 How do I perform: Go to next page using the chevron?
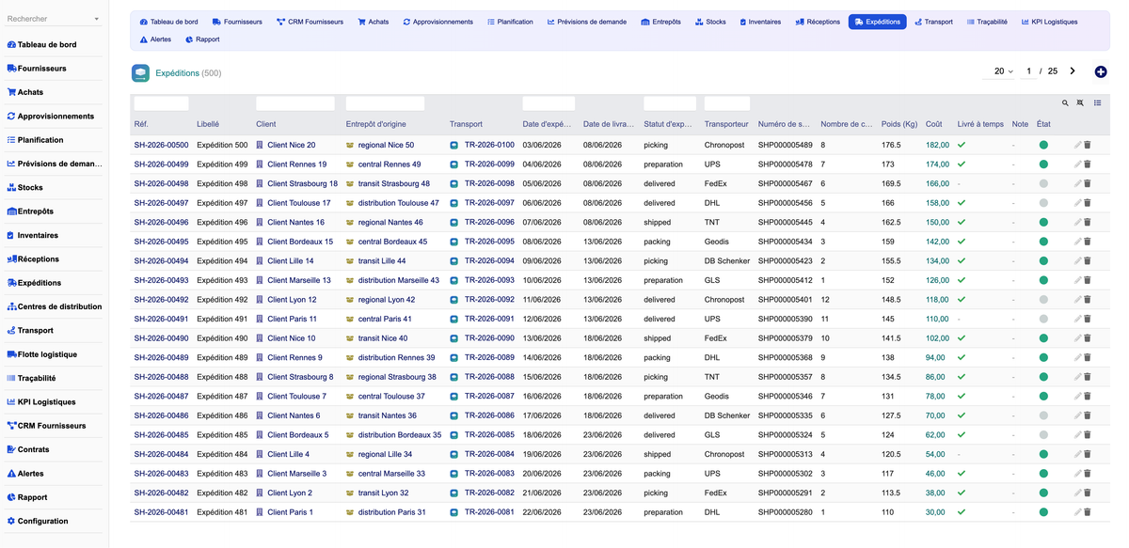(1073, 71)
